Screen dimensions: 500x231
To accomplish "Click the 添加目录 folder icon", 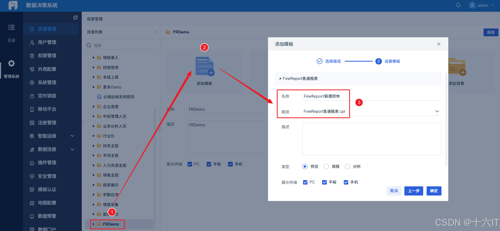I will [457, 67].
